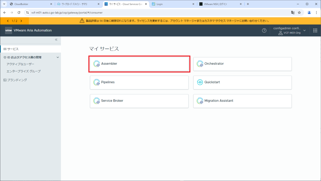
Task: Click VCF-M01-Org organization label
Action: [292, 33]
